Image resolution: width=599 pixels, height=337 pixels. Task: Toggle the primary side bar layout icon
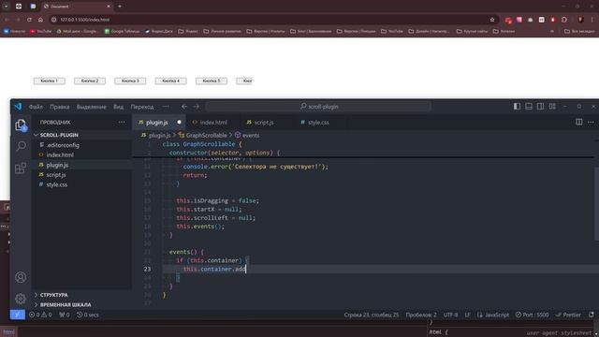[x=517, y=106]
